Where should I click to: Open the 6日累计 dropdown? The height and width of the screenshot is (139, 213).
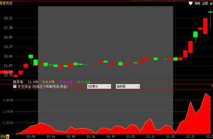coord(99,86)
